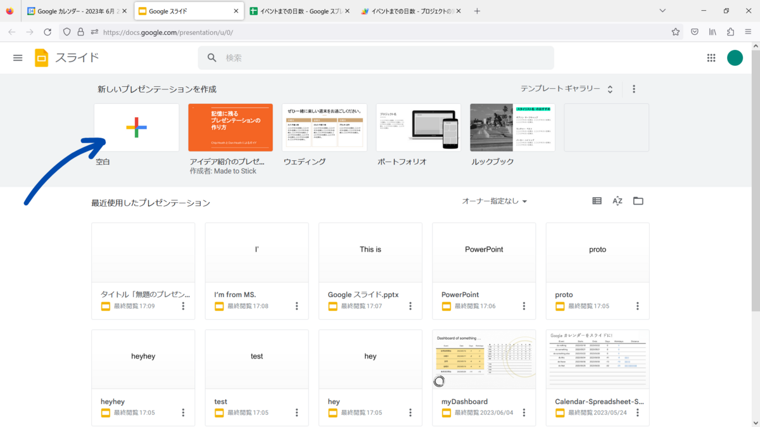The width and height of the screenshot is (760, 427).
Task: Open the アイデア紹介 orange template
Action: pyautogui.click(x=231, y=127)
